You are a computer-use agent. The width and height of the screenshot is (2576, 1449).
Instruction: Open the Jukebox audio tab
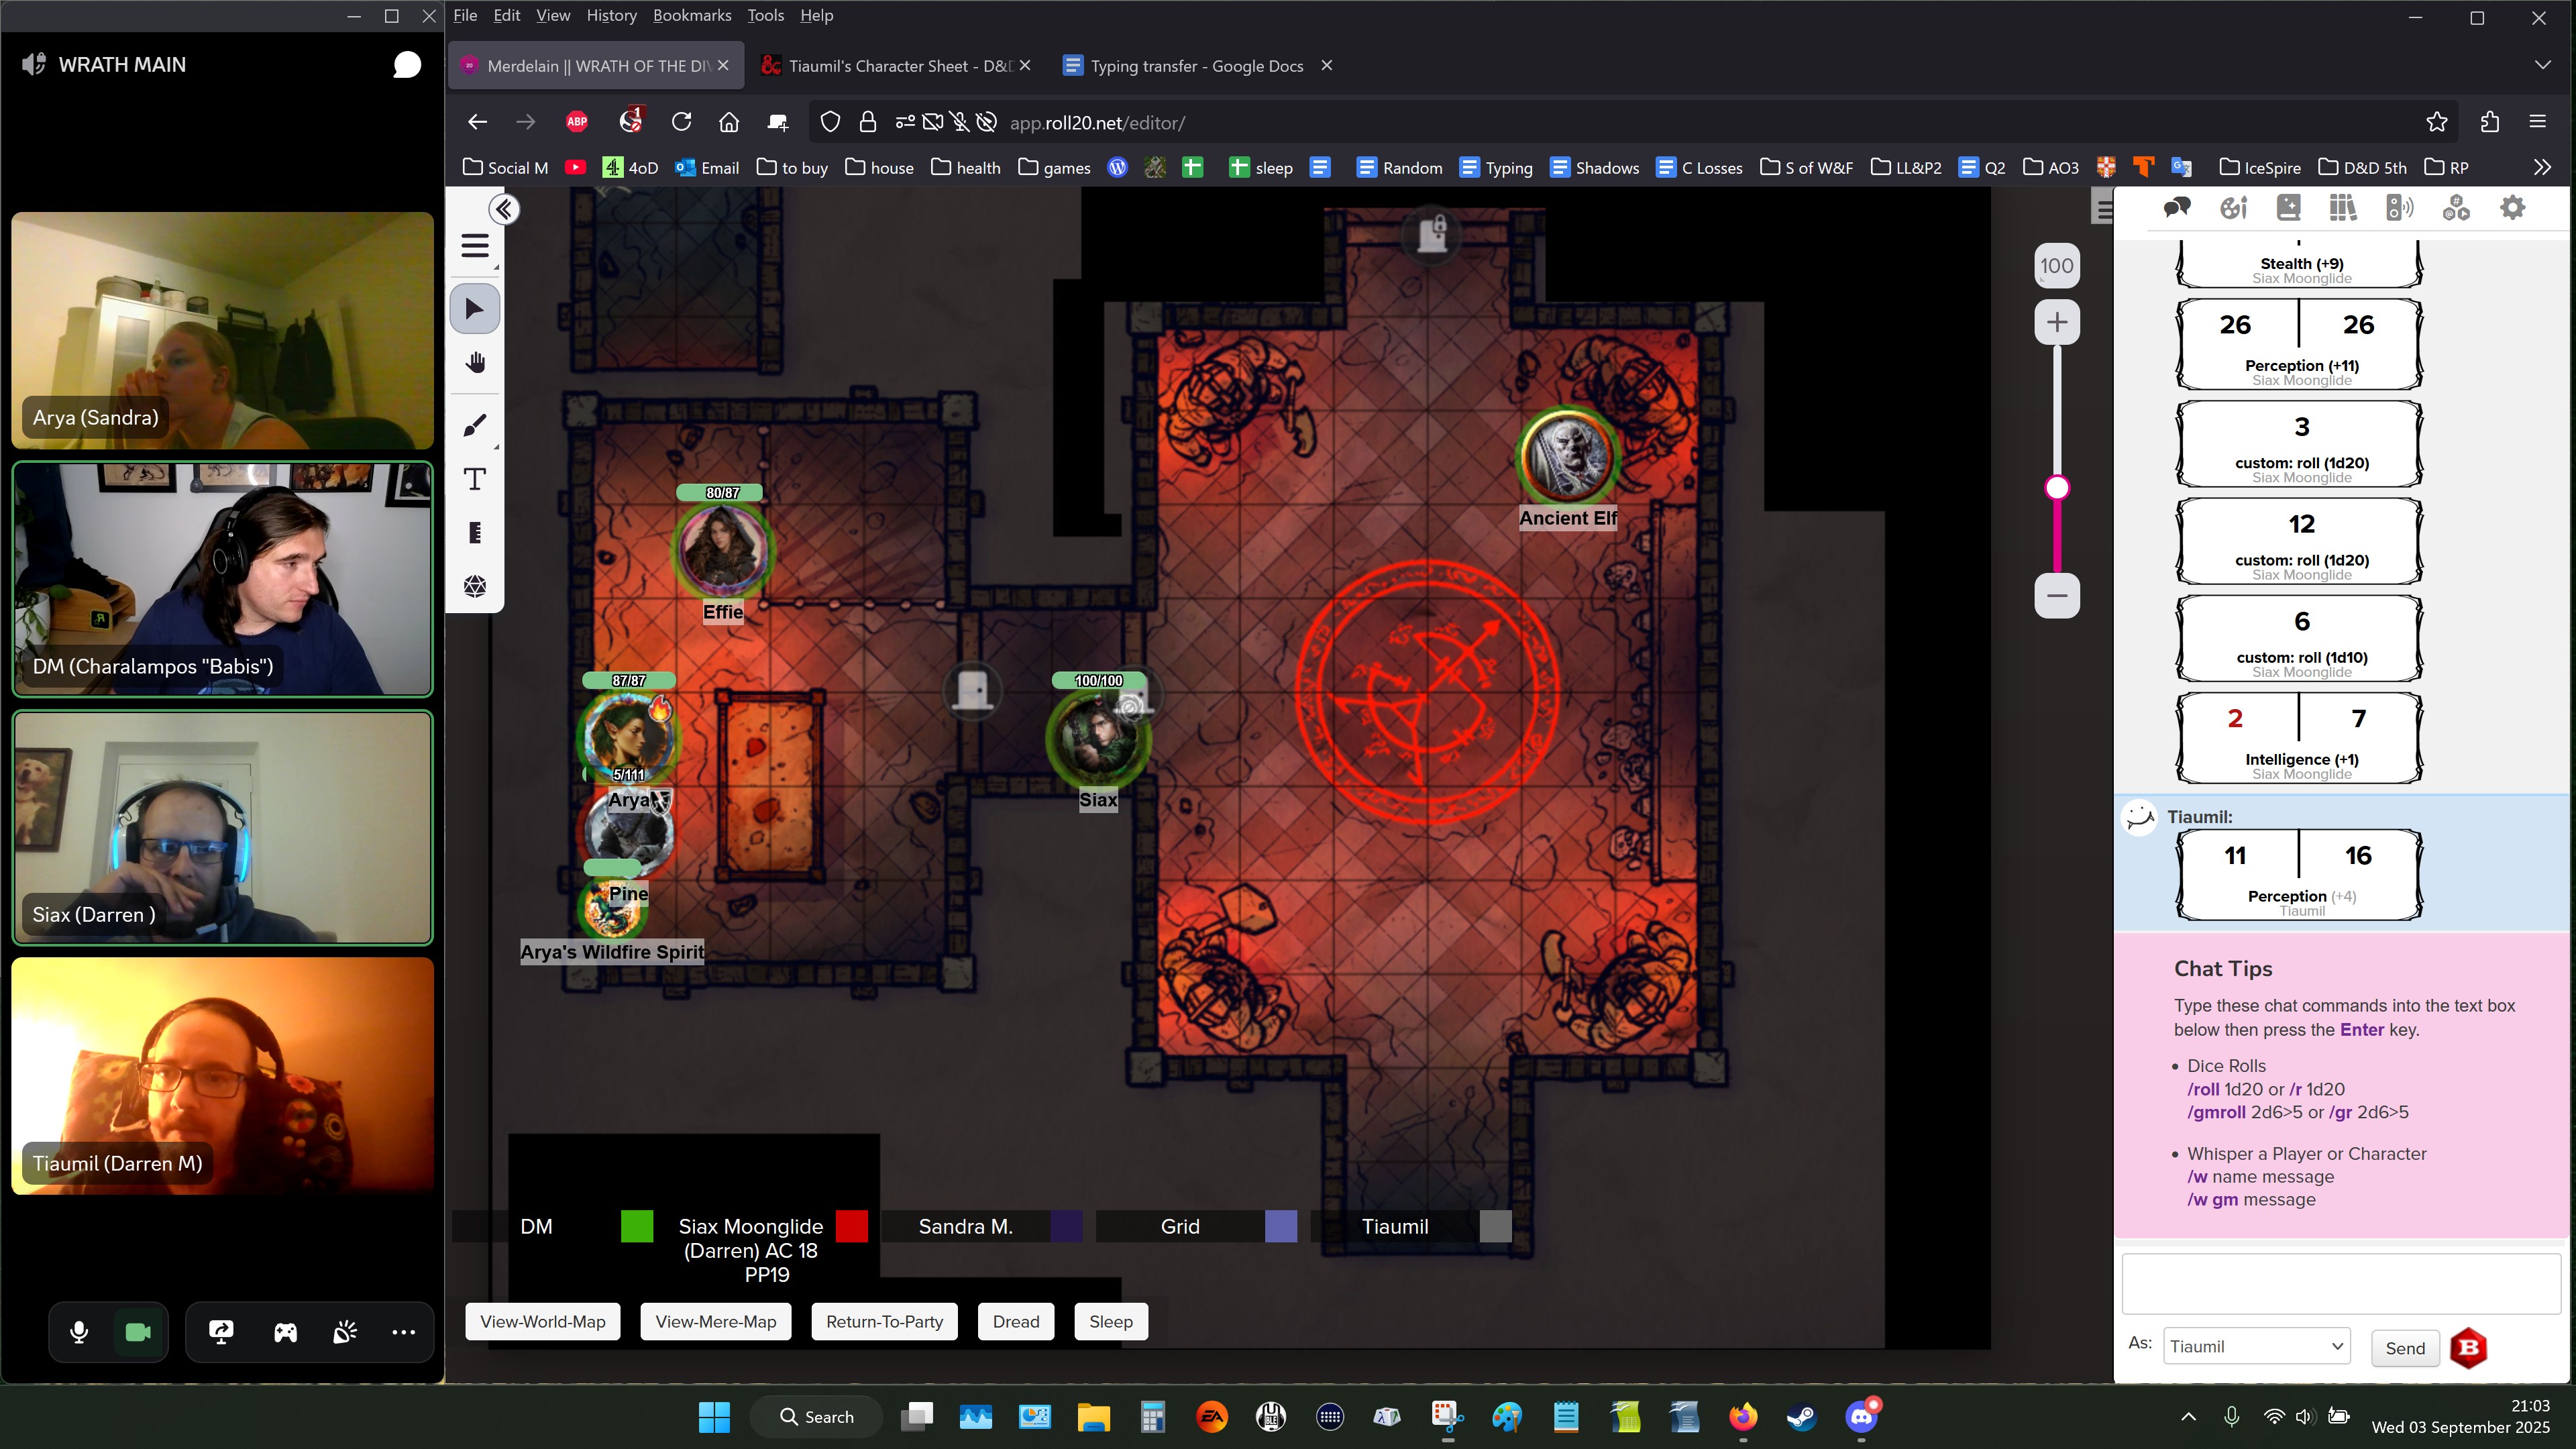(x=2399, y=208)
